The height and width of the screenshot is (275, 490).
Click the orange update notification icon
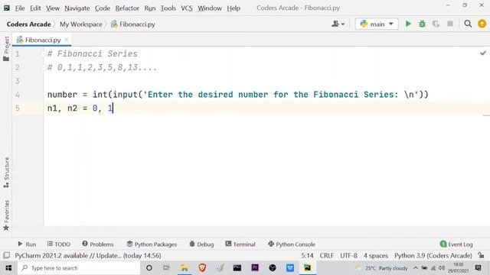(482, 24)
